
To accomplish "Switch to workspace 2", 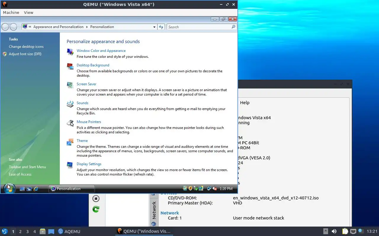I will pyautogui.click(x=20, y=232).
